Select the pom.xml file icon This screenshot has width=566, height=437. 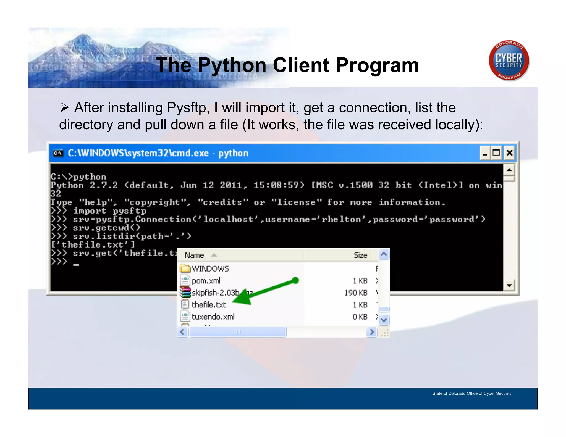click(185, 280)
